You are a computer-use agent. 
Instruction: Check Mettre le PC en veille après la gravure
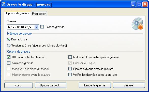click(70, 57)
